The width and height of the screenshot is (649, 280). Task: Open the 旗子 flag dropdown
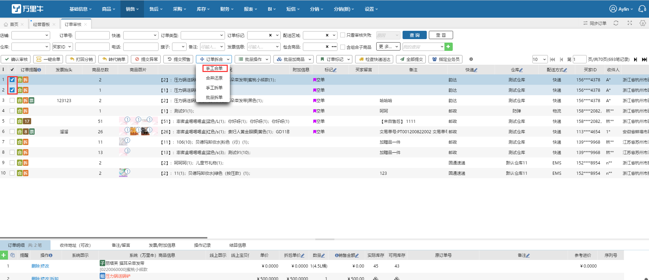coord(179,47)
